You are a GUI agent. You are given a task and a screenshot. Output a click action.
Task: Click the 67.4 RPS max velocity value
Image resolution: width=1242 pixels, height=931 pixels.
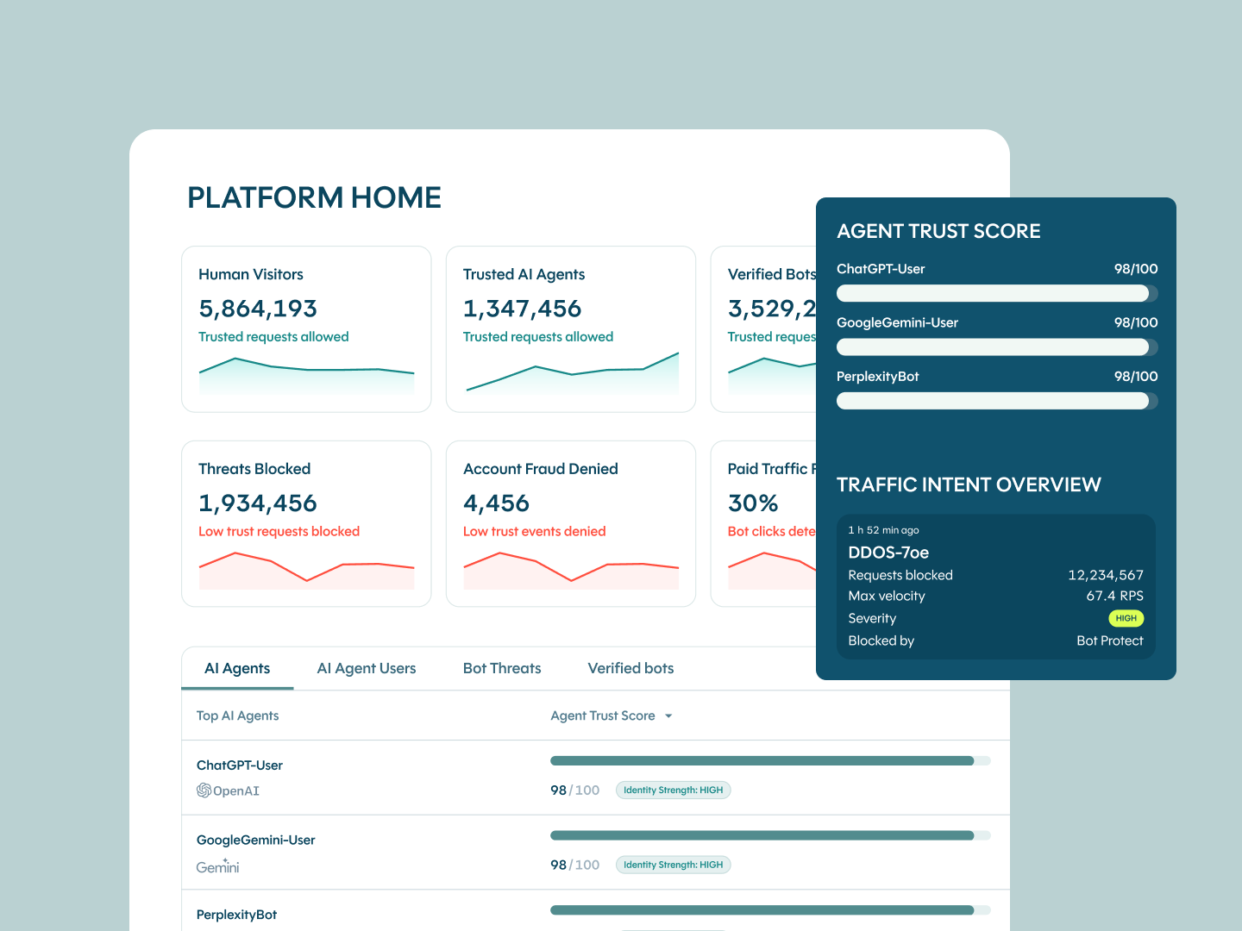pos(1114,596)
